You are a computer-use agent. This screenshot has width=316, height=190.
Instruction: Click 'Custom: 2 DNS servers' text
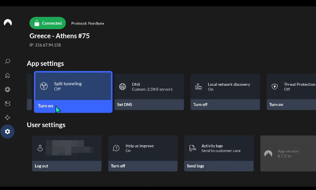tap(152, 89)
